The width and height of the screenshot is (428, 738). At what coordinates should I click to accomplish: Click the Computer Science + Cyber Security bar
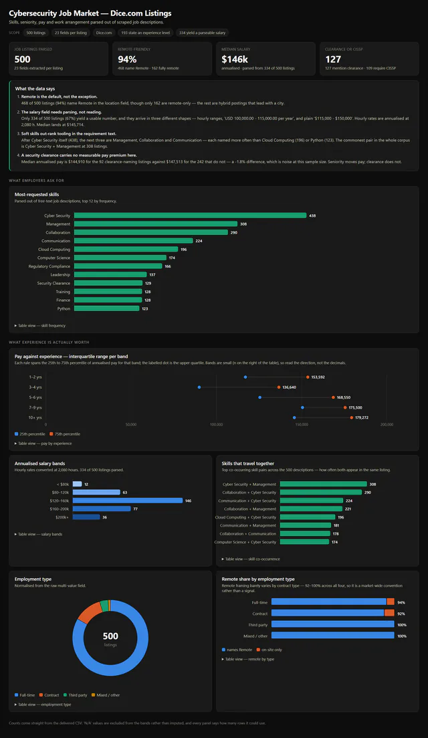pyautogui.click(x=304, y=542)
